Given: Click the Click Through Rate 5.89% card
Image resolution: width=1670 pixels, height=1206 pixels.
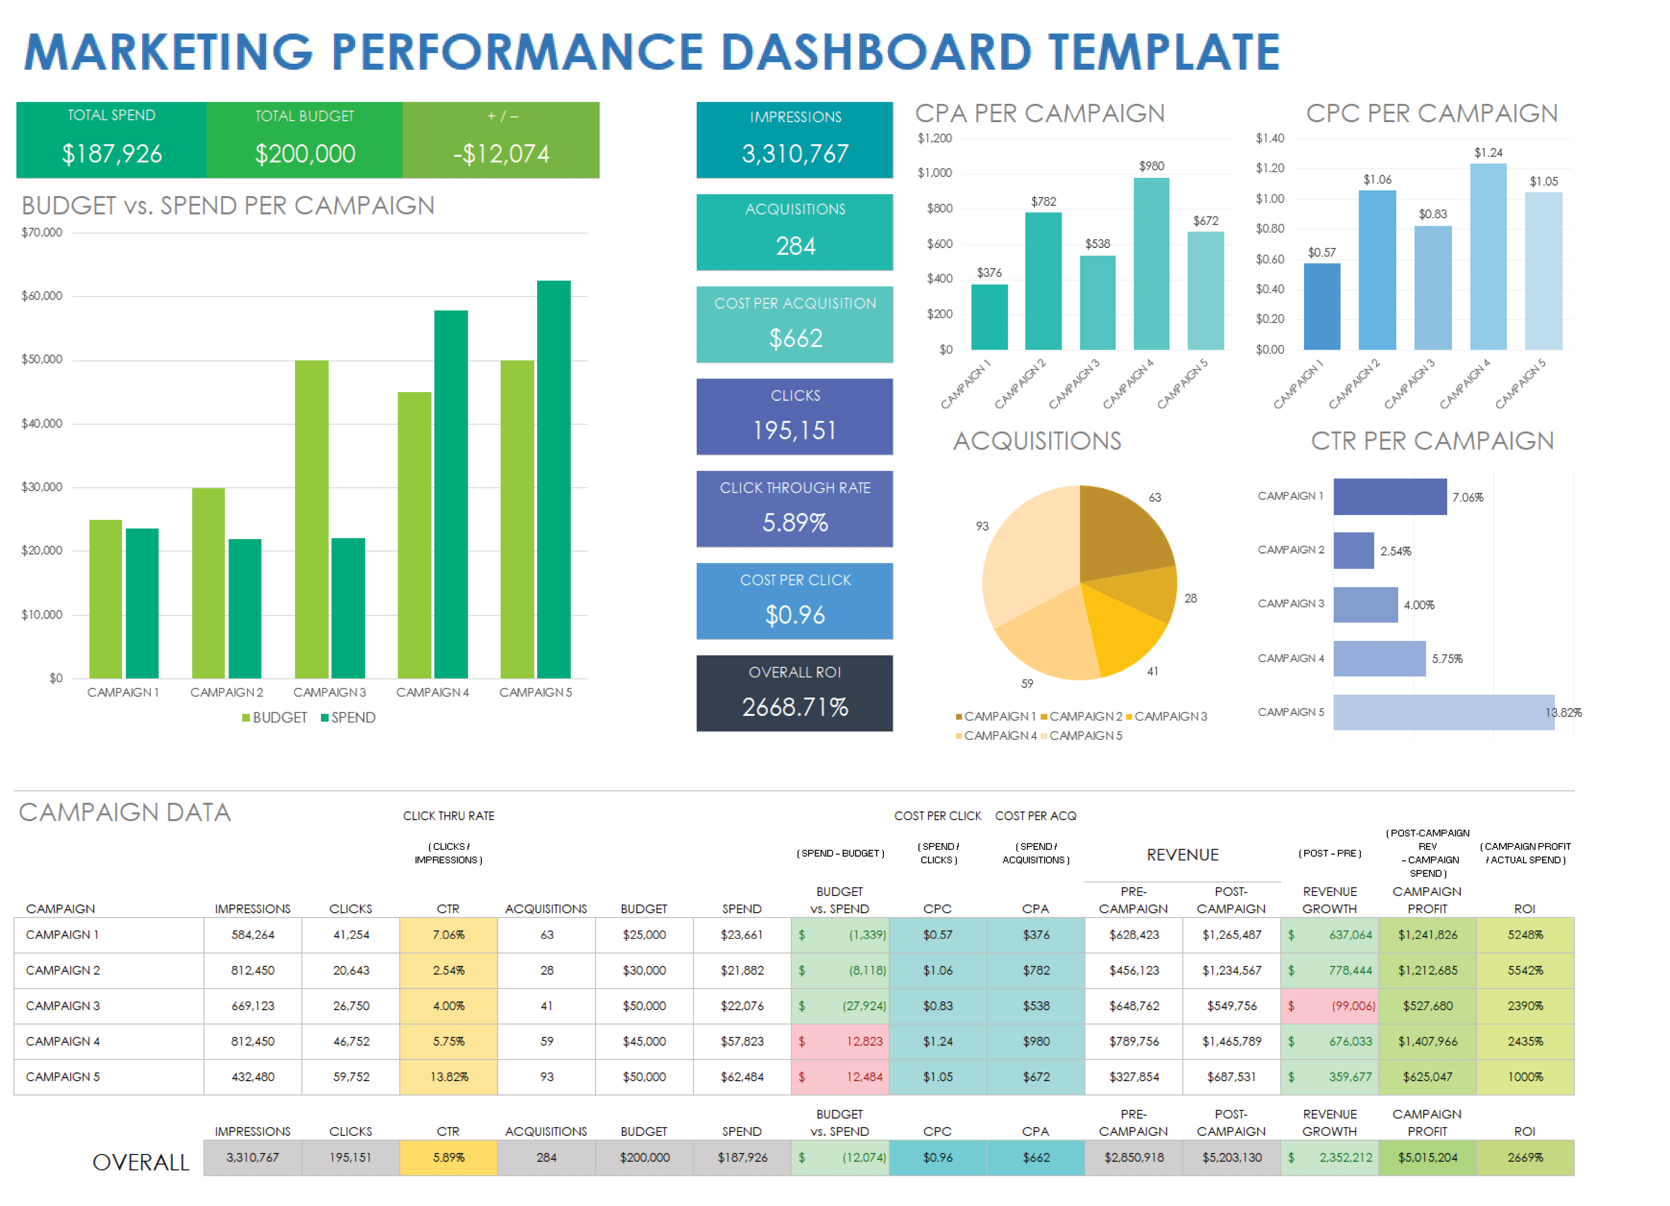Looking at the screenshot, I should [794, 509].
